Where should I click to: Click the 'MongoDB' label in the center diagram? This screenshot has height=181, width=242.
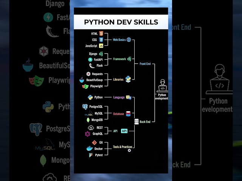pos(97,120)
